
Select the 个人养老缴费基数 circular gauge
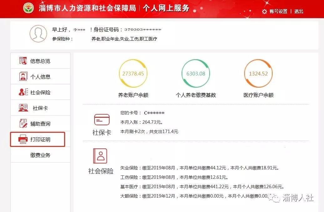196,73
